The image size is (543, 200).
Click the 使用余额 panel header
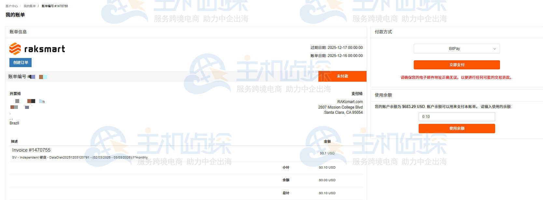pos(383,95)
